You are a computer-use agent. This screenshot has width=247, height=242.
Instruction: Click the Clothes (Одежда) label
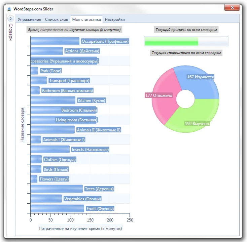60,160
